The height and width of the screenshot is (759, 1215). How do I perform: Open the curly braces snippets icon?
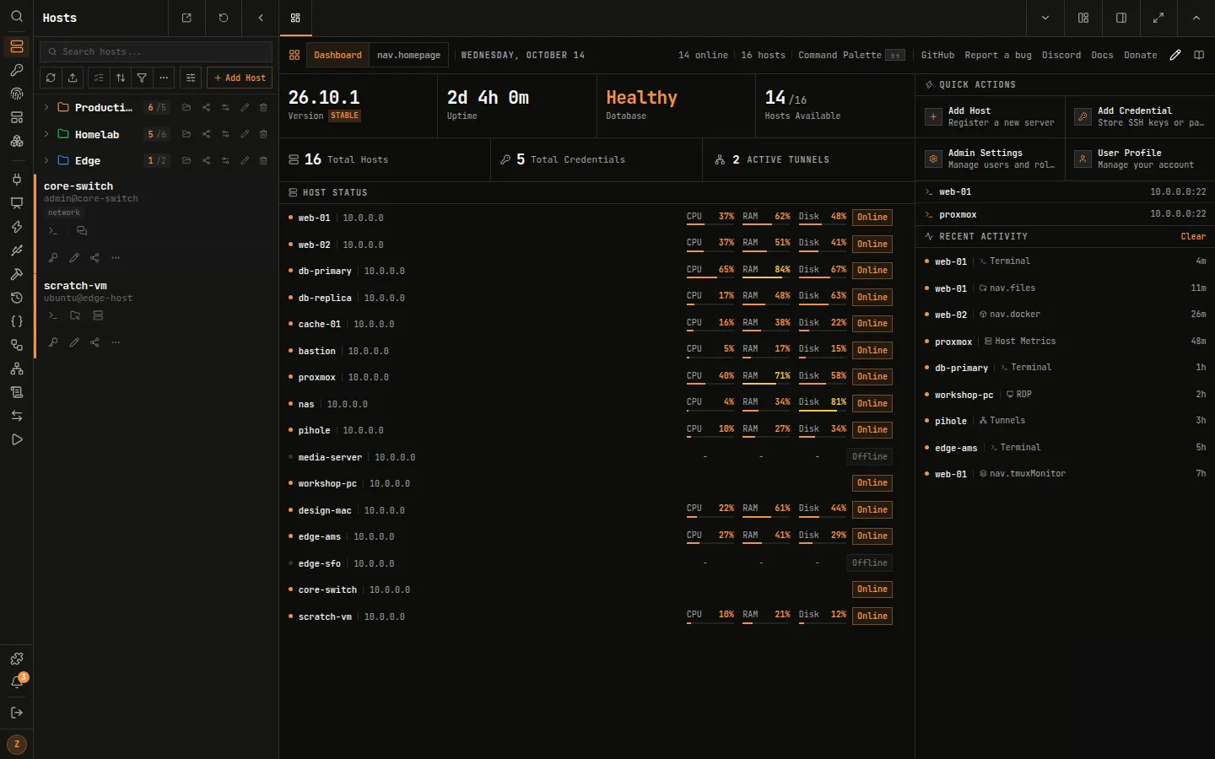[16, 321]
